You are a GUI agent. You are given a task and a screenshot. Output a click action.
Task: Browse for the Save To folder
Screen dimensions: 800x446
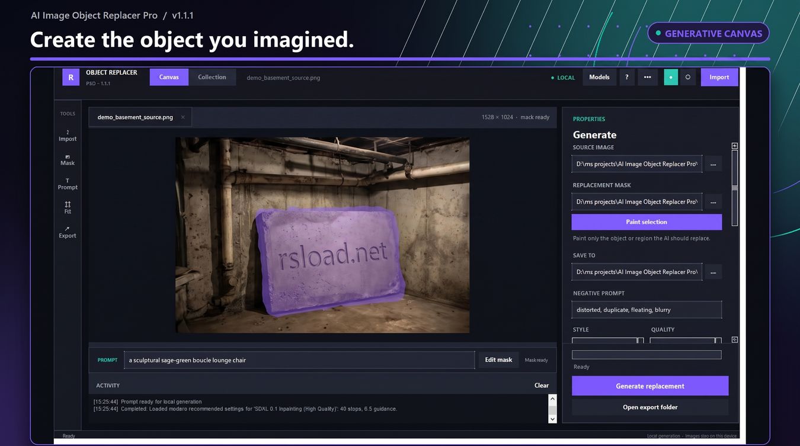(x=713, y=272)
